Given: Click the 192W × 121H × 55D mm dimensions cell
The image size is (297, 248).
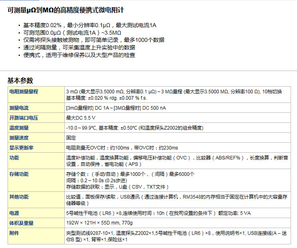Looking at the screenshot, I should (99, 223).
